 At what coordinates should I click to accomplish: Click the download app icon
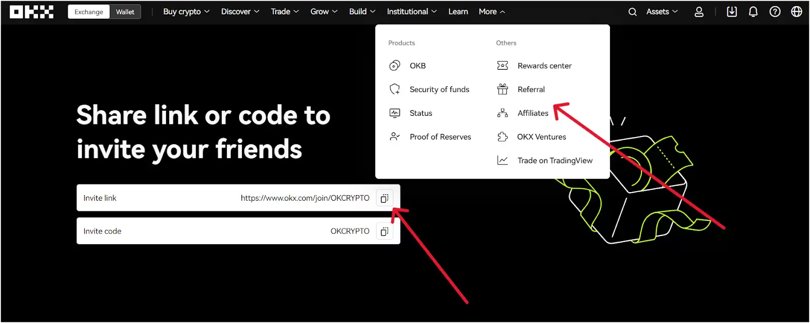point(732,12)
